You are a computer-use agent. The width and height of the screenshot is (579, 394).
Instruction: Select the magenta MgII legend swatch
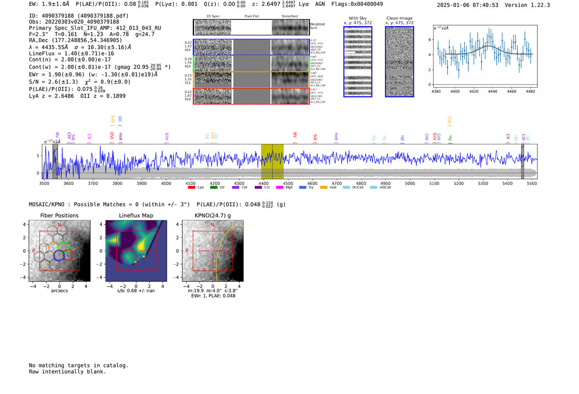click(x=280, y=187)
